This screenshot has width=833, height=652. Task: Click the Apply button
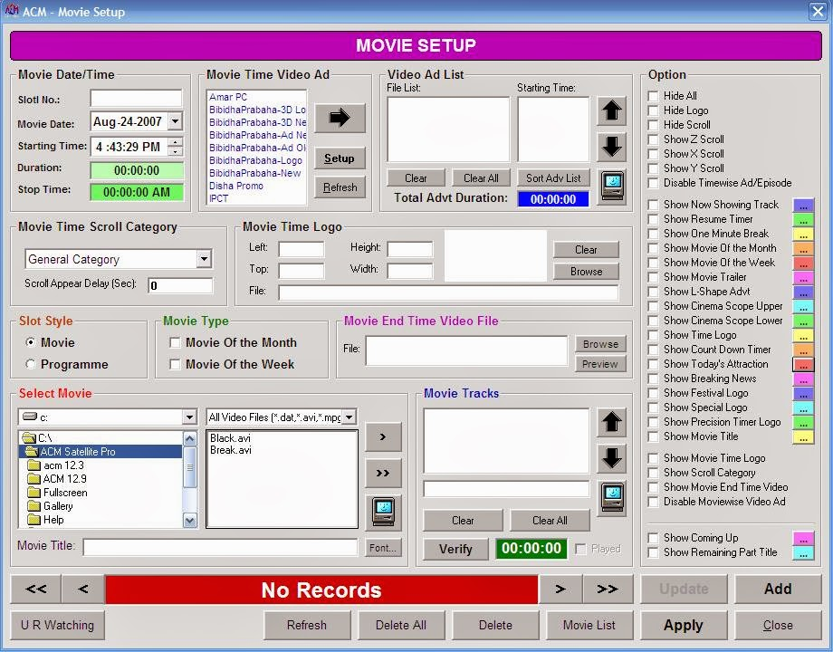pos(683,625)
